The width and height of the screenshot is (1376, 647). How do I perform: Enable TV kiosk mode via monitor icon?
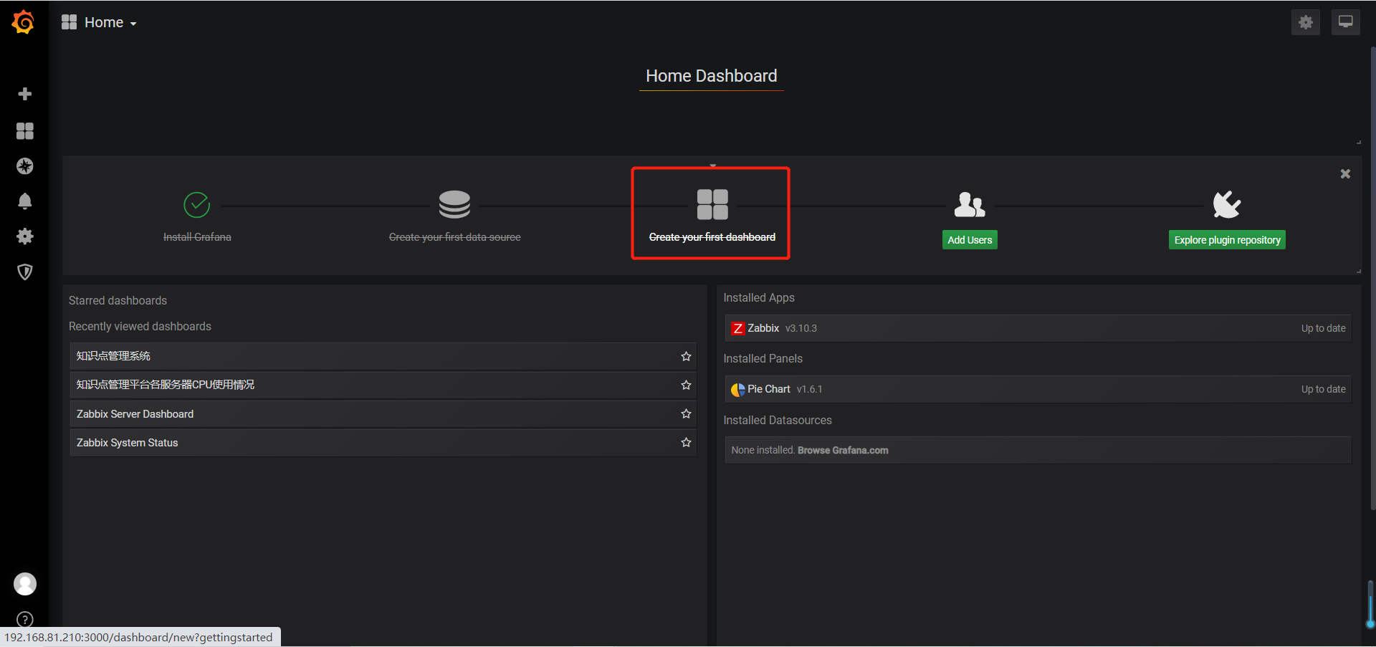pyautogui.click(x=1344, y=21)
